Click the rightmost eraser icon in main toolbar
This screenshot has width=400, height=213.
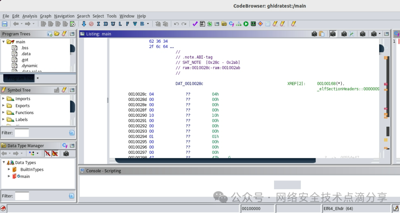(293, 24)
